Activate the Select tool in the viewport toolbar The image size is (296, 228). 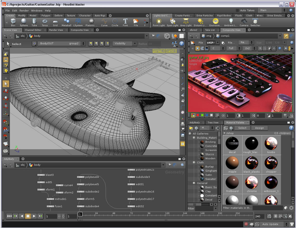click(x=8, y=44)
